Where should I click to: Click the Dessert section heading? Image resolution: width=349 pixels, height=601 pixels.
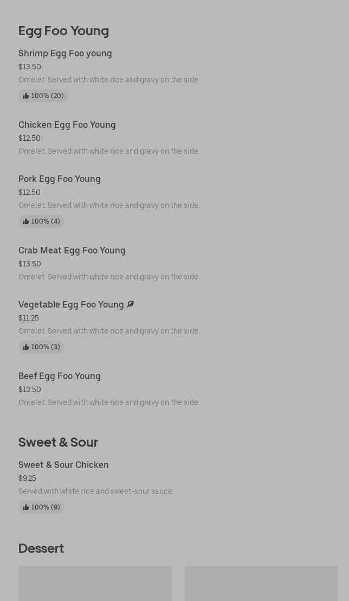(41, 548)
